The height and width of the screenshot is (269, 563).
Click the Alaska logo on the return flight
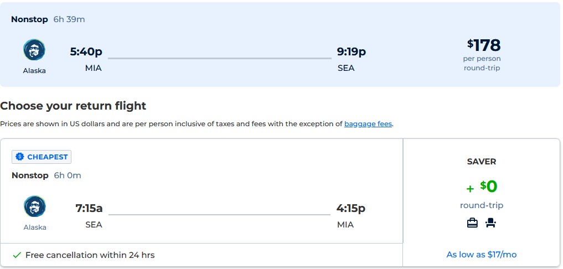click(x=35, y=206)
